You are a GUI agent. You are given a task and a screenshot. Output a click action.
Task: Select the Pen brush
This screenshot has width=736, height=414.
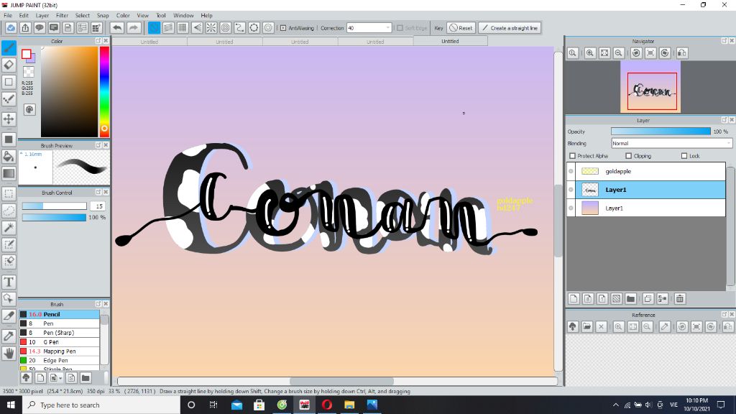pos(59,323)
